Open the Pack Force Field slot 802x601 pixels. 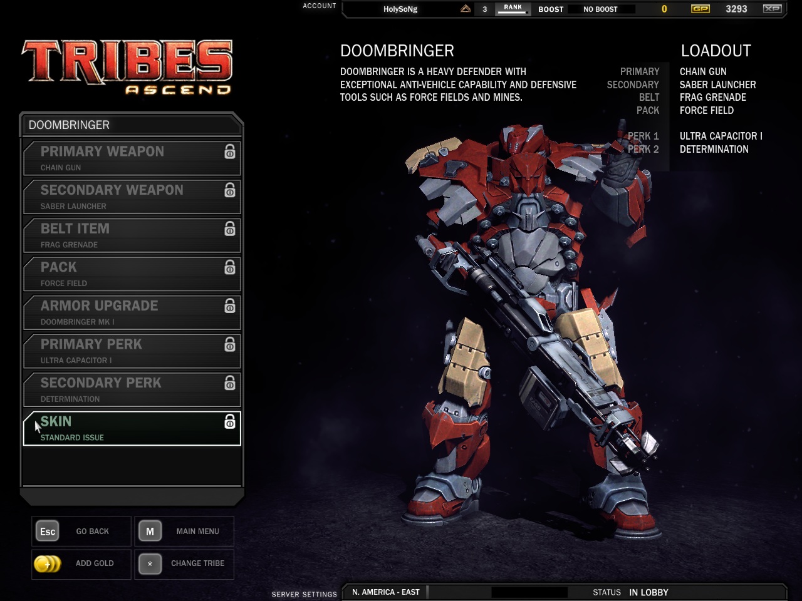[x=132, y=274]
